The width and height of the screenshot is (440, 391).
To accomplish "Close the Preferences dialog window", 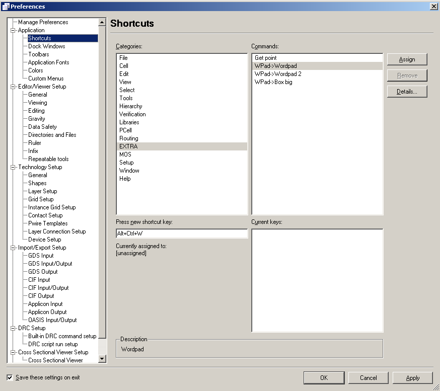I will pos(433,7).
